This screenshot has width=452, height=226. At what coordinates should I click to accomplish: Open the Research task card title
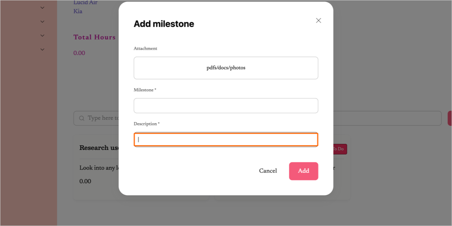[x=99, y=148]
